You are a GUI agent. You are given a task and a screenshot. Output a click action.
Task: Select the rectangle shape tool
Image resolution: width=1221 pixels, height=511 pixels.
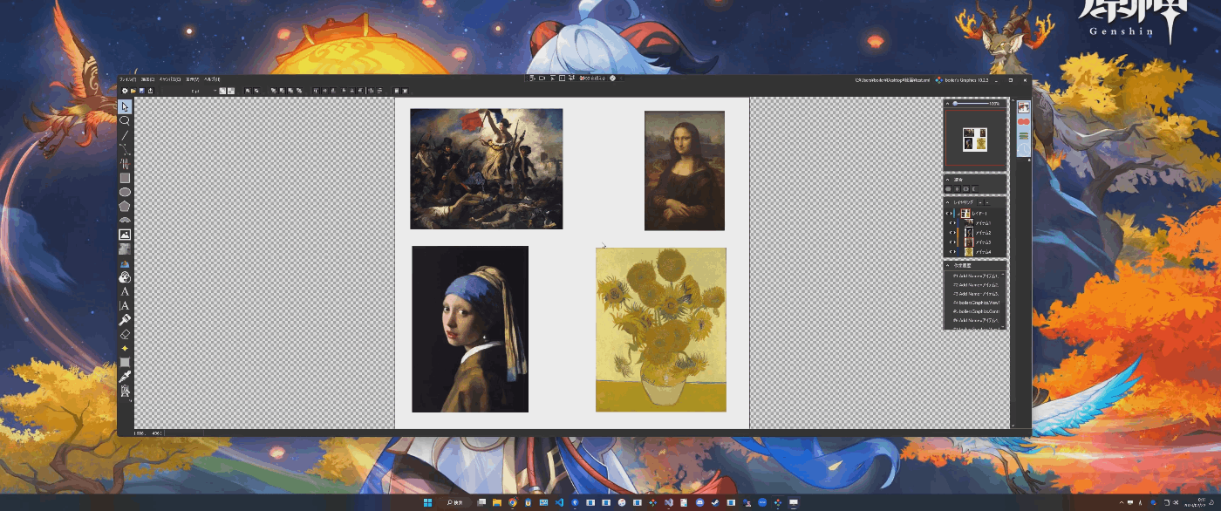tap(125, 178)
